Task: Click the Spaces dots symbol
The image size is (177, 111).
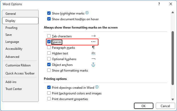Action: [93, 42]
